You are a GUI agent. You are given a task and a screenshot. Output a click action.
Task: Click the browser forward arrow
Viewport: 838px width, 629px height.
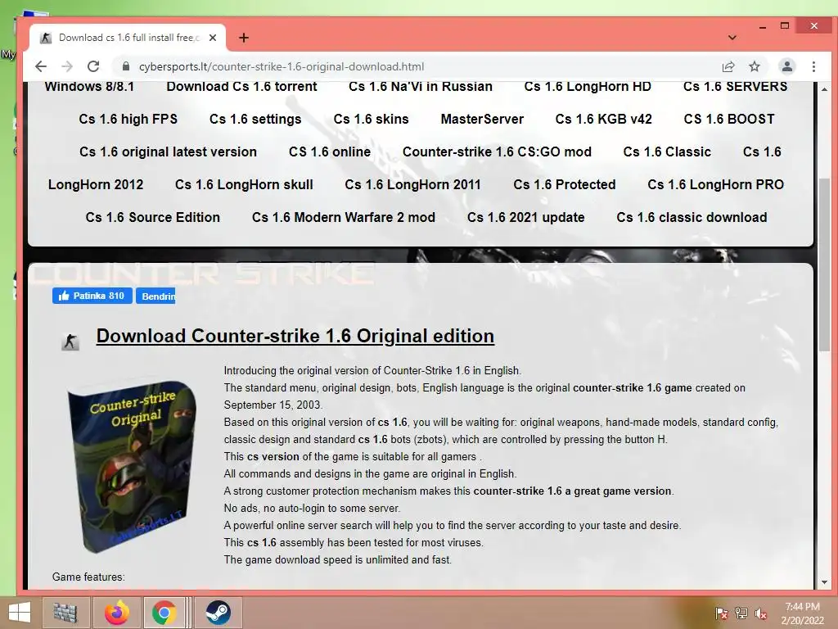(x=67, y=66)
